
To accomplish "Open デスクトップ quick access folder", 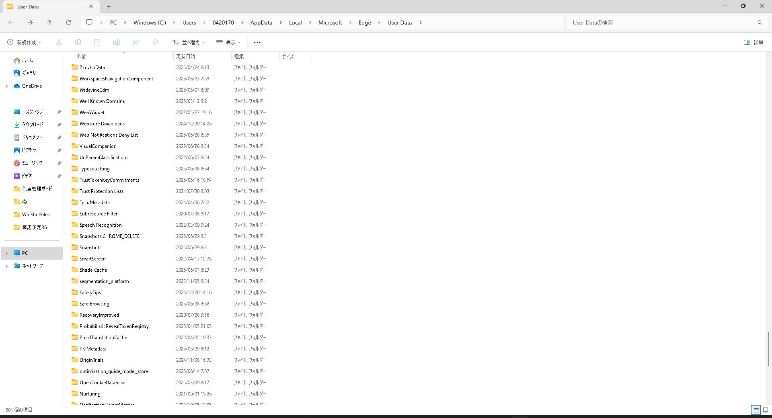I will (x=28, y=112).
